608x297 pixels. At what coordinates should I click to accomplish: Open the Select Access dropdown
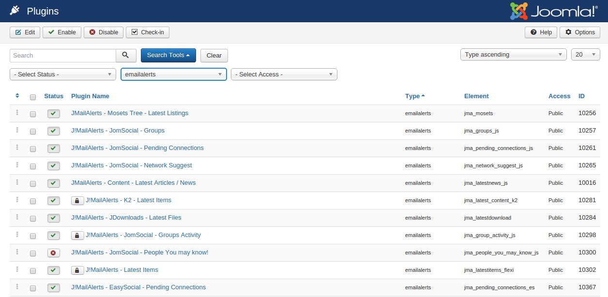pyautogui.click(x=284, y=74)
